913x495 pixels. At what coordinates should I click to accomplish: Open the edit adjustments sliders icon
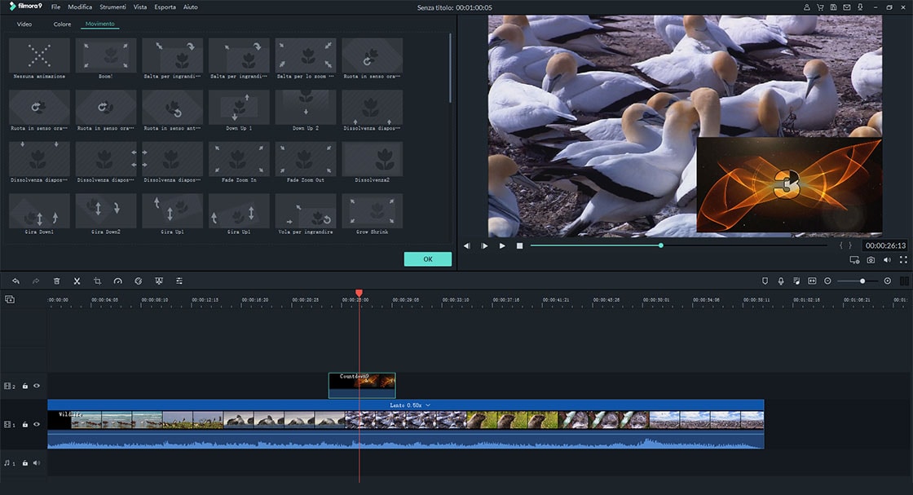[x=179, y=281]
